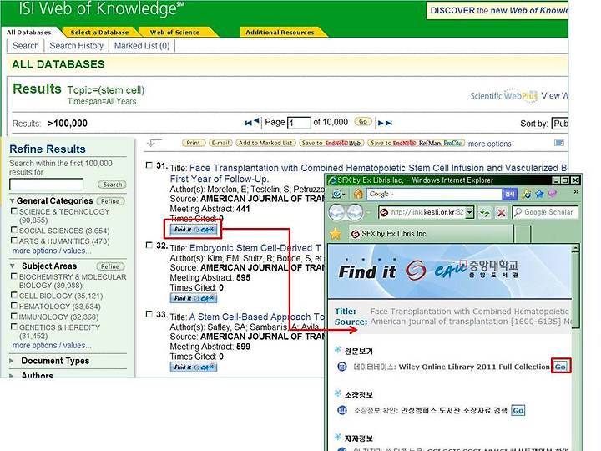Click the info icon beside Wiley Online Library

click(x=342, y=367)
